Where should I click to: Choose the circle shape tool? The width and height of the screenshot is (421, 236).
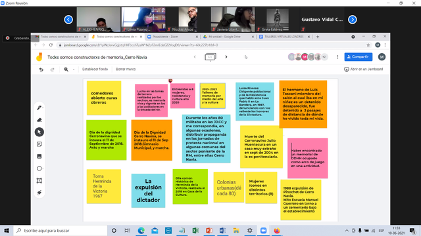coord(39,168)
